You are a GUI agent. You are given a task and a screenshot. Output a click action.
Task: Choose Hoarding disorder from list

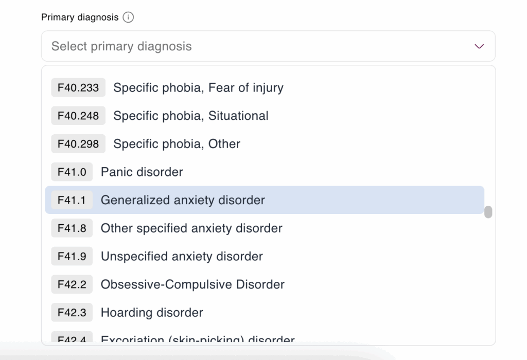pyautogui.click(x=152, y=312)
